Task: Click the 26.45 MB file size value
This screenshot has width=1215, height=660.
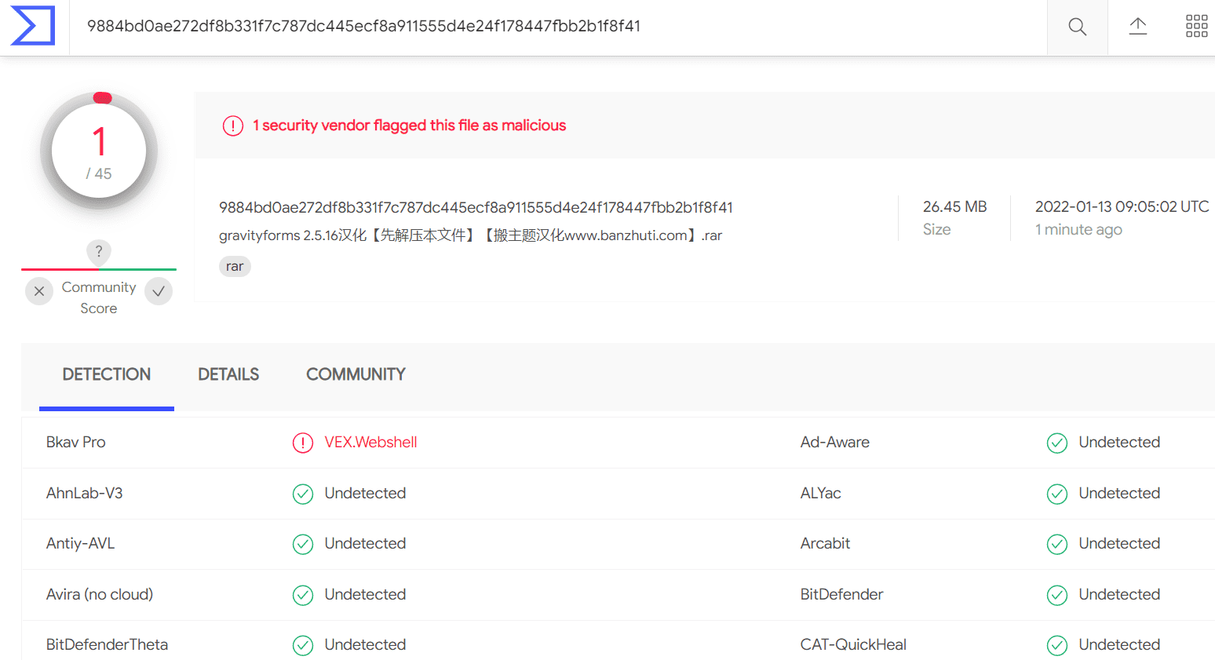Action: 955,206
